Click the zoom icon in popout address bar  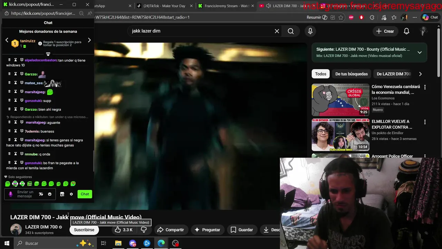(x=81, y=13)
